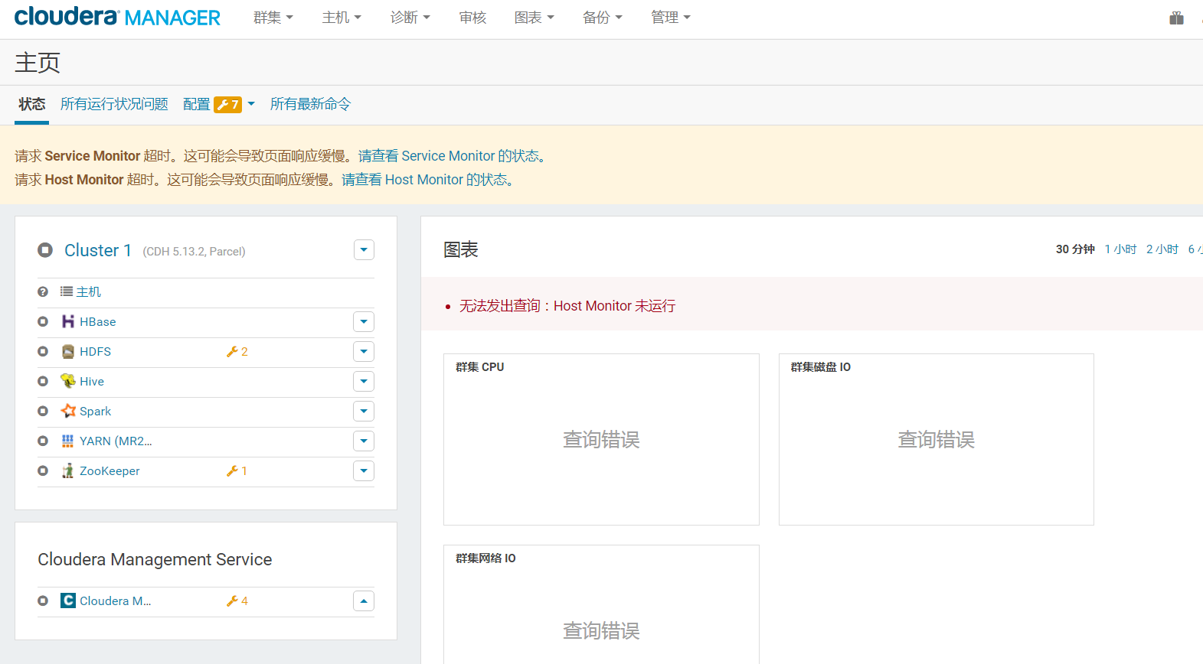1203x664 pixels.
Task: Open the HBase service link
Action: (x=98, y=321)
